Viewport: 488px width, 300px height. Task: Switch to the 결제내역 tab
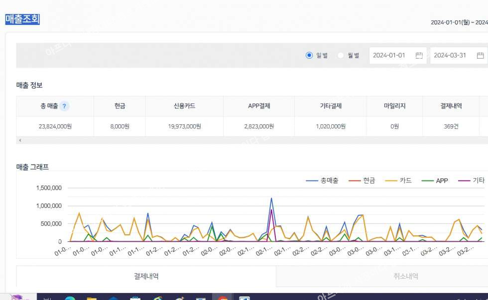pos(146,276)
